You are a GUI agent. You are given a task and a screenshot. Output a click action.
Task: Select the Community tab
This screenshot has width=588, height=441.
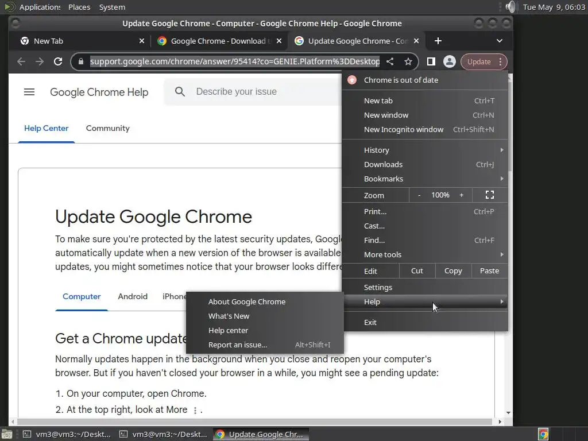pyautogui.click(x=107, y=128)
